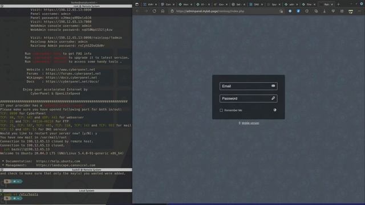Click the pane icon left of root @ Remote System title
This screenshot has height=205, width=365.
tap(2, 6)
